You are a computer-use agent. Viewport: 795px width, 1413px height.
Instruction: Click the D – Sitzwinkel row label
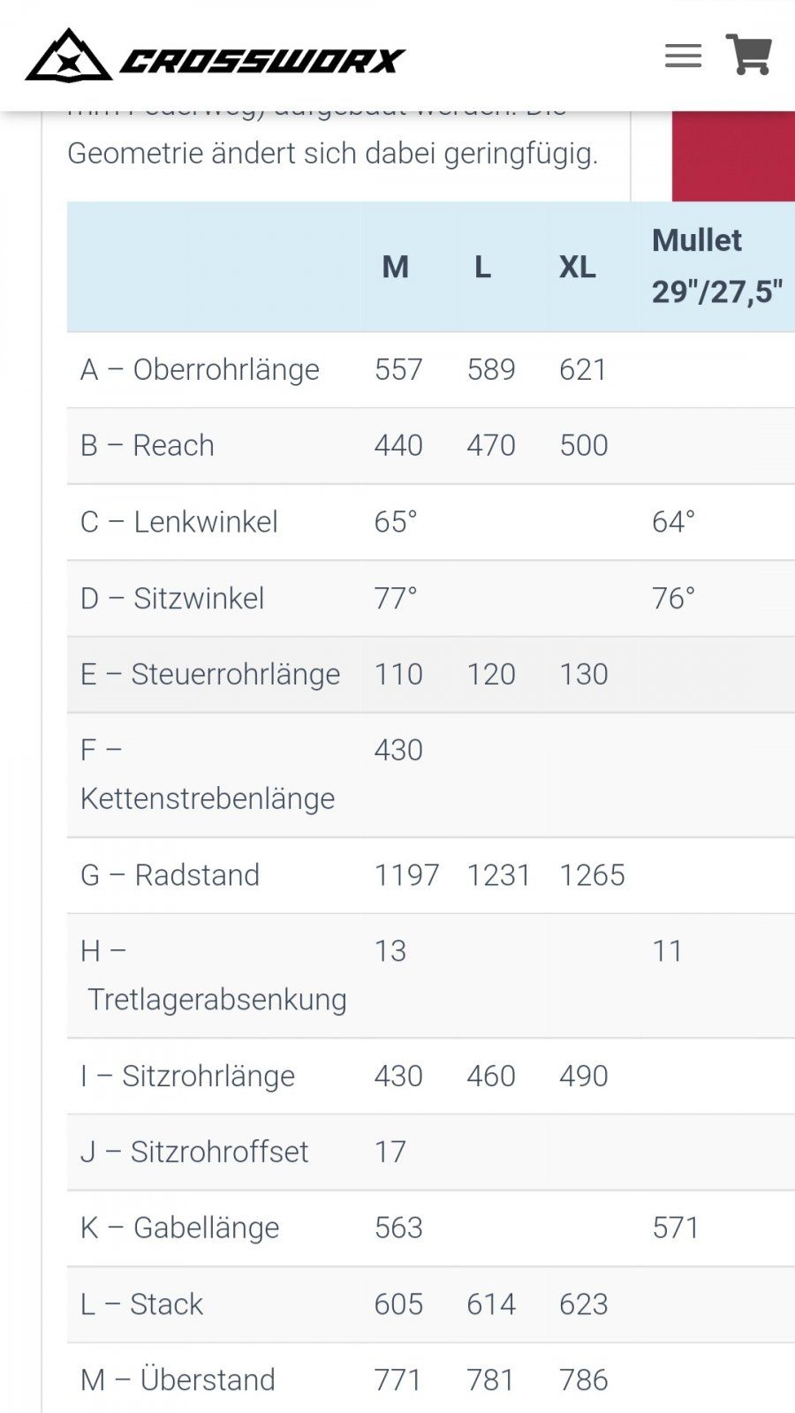[x=172, y=599]
